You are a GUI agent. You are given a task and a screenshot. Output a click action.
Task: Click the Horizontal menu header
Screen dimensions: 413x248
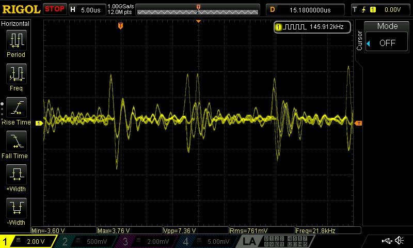coord(15,23)
